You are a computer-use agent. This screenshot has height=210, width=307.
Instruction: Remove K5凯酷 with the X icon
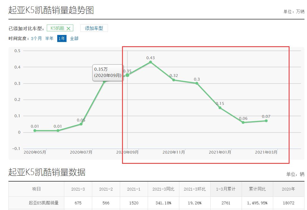68,28
